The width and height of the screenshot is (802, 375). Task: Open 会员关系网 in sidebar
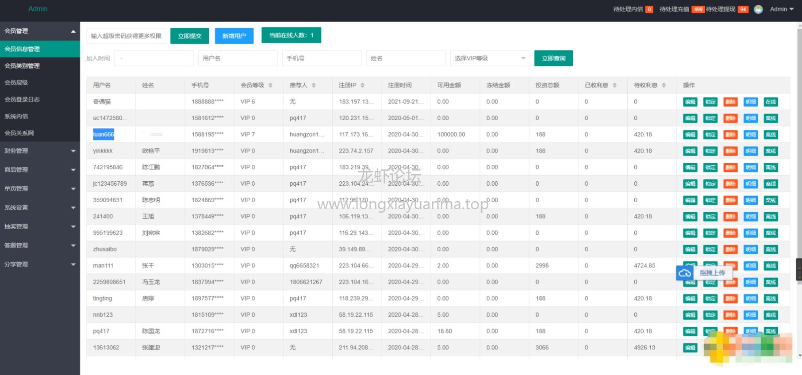(x=40, y=133)
